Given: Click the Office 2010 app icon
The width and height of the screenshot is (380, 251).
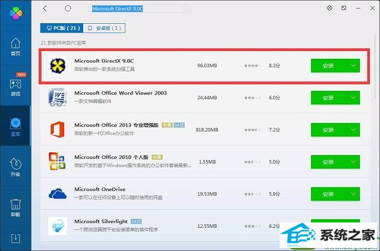Looking at the screenshot, I should [57, 161].
